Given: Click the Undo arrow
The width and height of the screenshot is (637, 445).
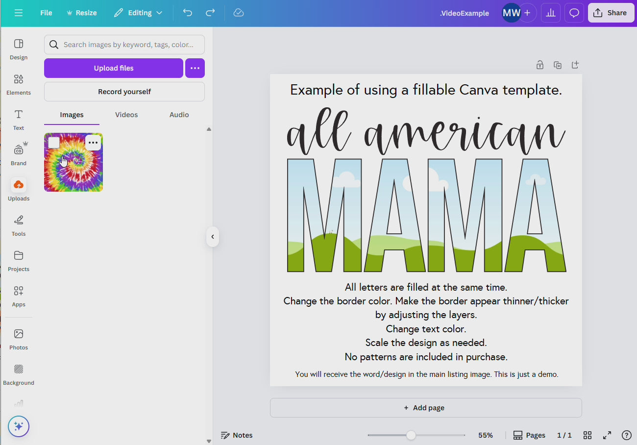Looking at the screenshot, I should coord(188,13).
